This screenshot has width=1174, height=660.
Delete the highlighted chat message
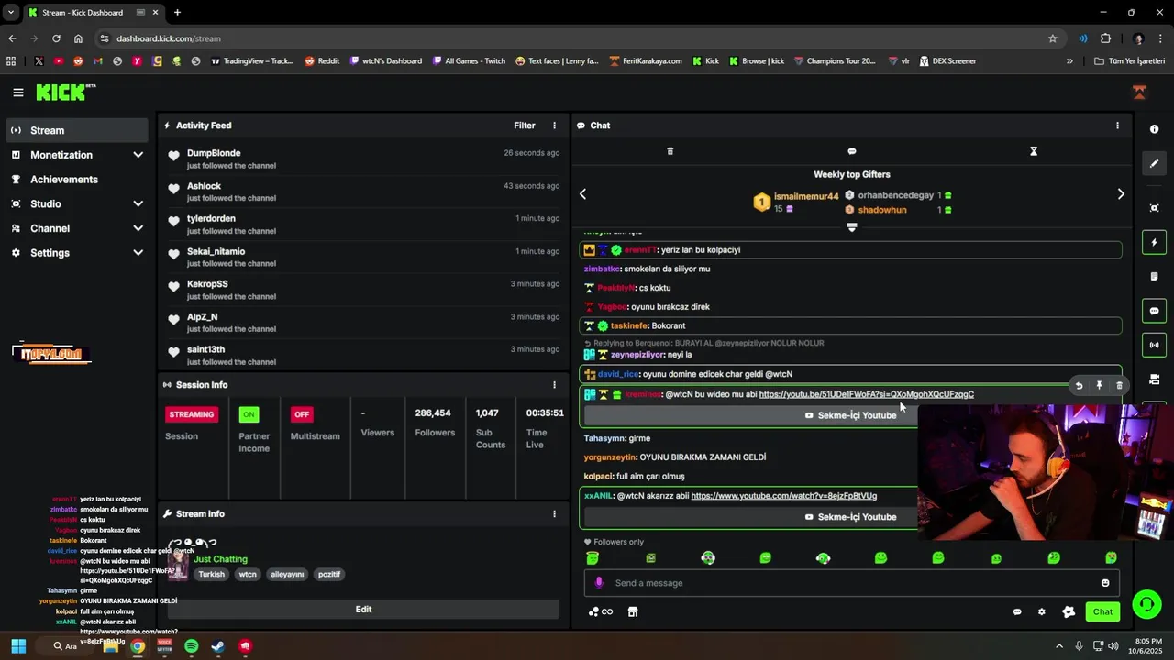1119,386
